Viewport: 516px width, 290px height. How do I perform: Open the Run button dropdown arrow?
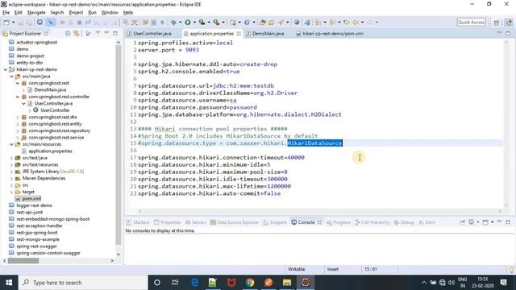194,23
